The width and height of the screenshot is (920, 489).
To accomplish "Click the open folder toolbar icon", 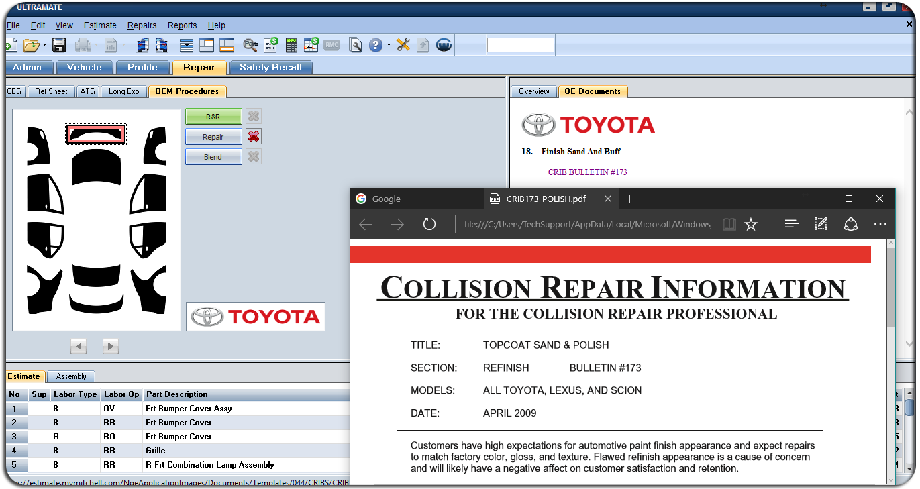I will 31,46.
